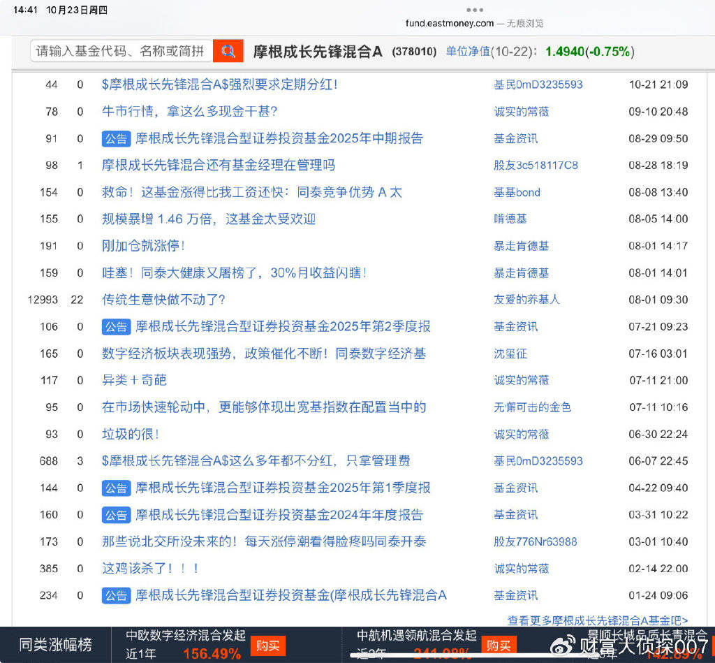Tap the three-dot menu at top
The height and width of the screenshot is (663, 715).
coord(474,10)
